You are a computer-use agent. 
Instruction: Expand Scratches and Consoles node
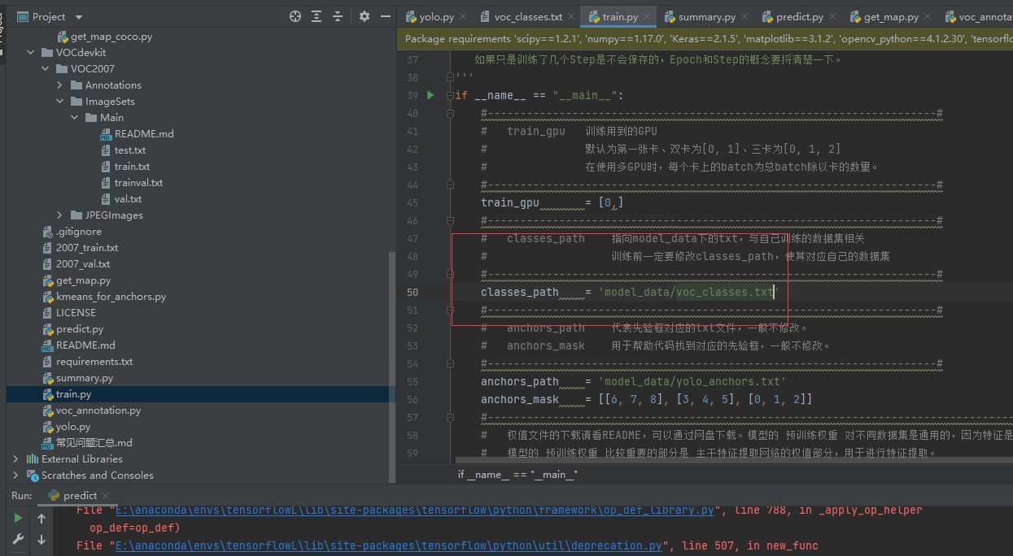point(15,476)
